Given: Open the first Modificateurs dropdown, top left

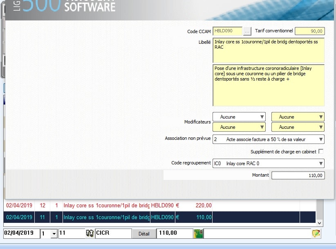Looking at the screenshot, I should [239, 117].
